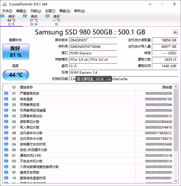Click raw value 0000006F766E72

(159, 139)
